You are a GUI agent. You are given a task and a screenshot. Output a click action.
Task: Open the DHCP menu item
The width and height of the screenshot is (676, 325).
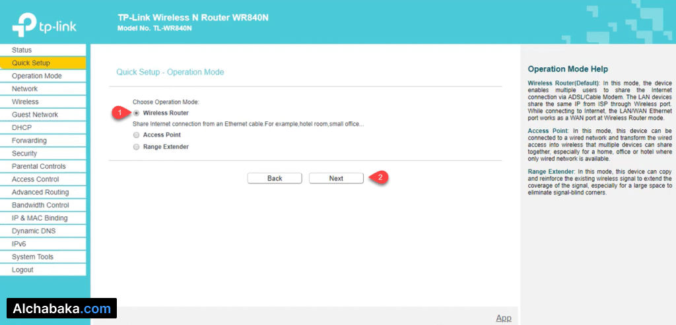click(43, 127)
